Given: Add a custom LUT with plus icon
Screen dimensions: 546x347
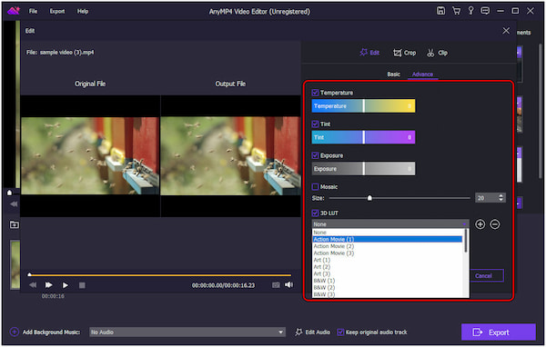Looking at the screenshot, I should pos(480,224).
